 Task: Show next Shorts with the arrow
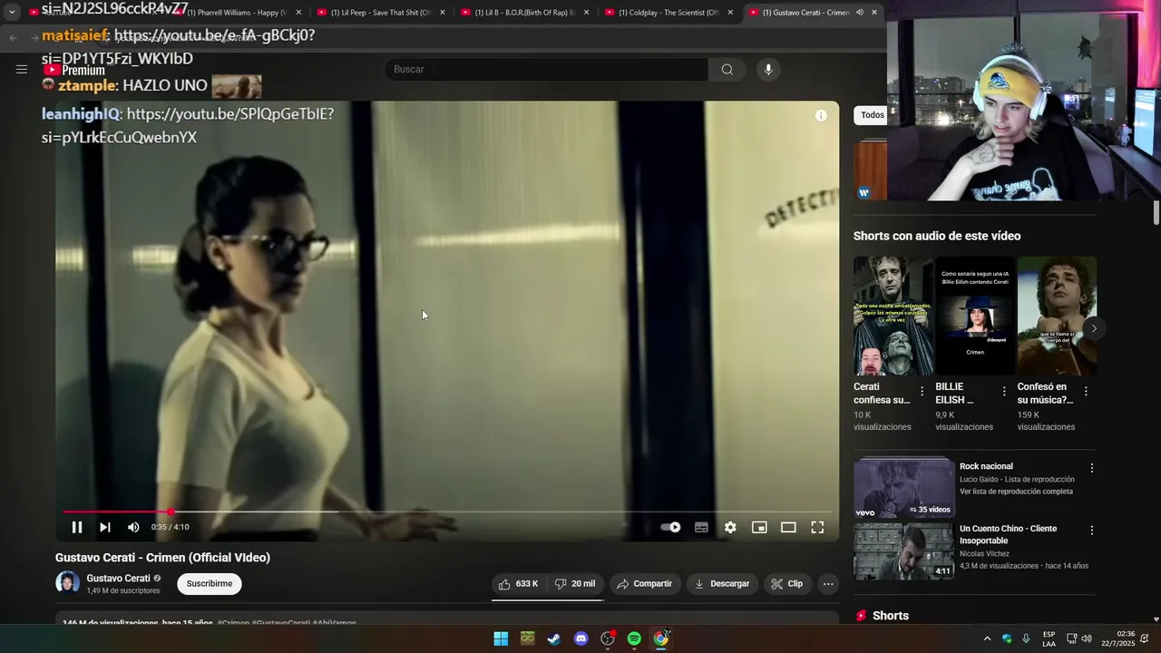(x=1094, y=328)
